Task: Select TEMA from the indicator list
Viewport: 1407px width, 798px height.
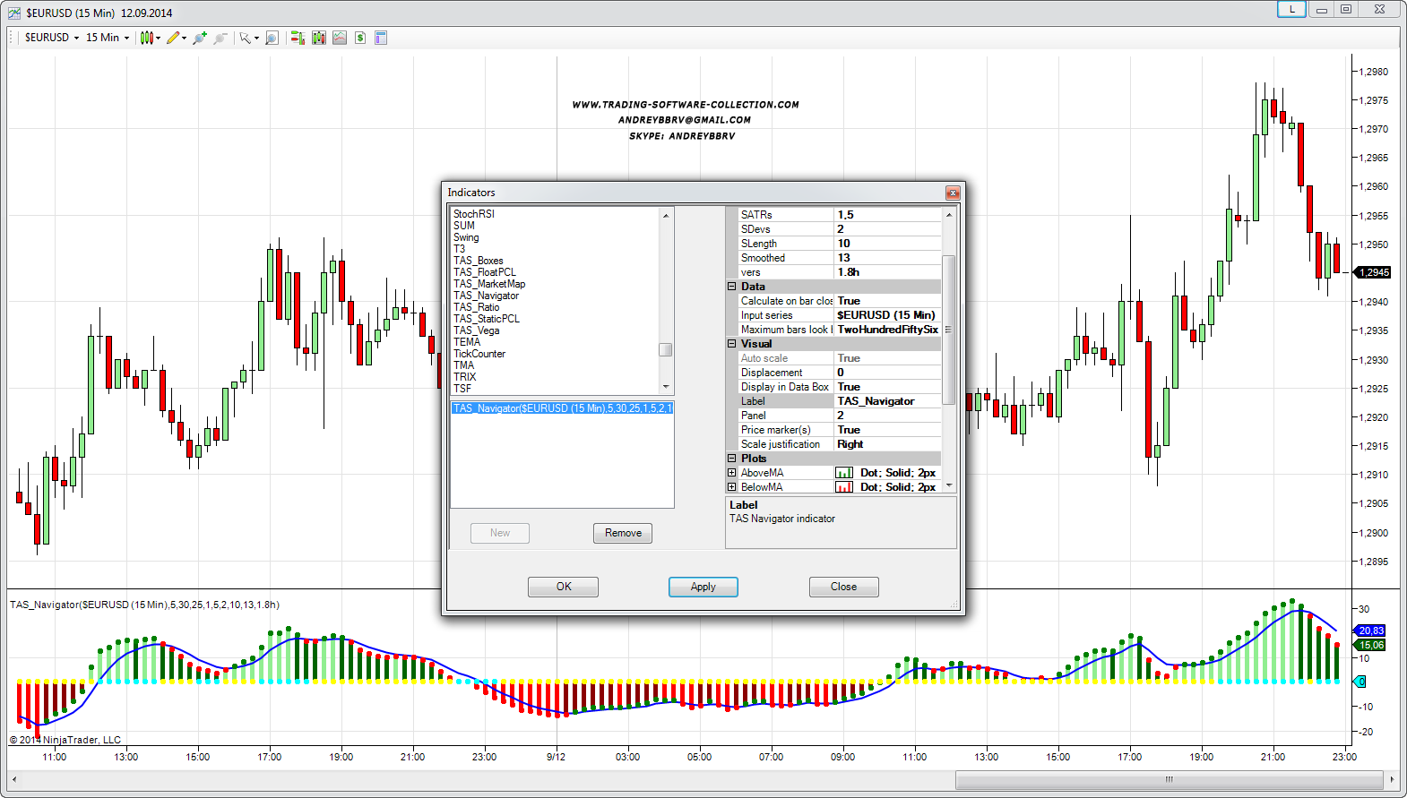Action: pos(467,342)
